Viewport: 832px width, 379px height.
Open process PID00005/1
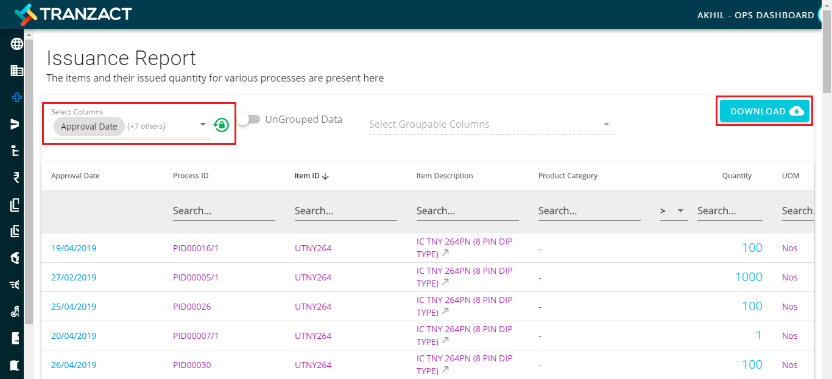click(196, 277)
